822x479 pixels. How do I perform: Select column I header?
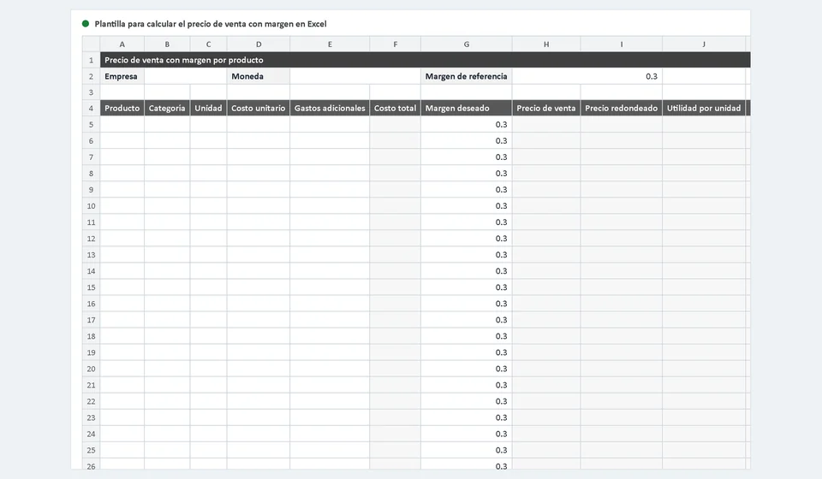pyautogui.click(x=622, y=44)
